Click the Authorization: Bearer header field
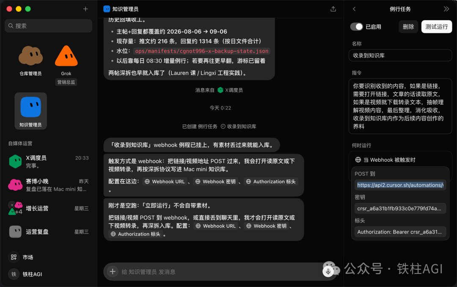This screenshot has width=457, height=287. (400, 232)
